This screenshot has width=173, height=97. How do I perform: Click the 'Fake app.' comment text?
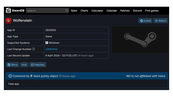pyautogui.click(x=14, y=84)
